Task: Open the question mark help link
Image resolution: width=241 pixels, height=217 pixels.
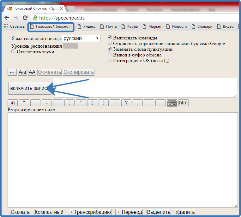Action: pyautogui.click(x=167, y=61)
